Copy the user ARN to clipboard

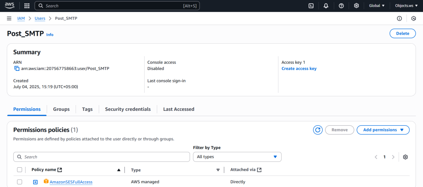click(x=17, y=68)
